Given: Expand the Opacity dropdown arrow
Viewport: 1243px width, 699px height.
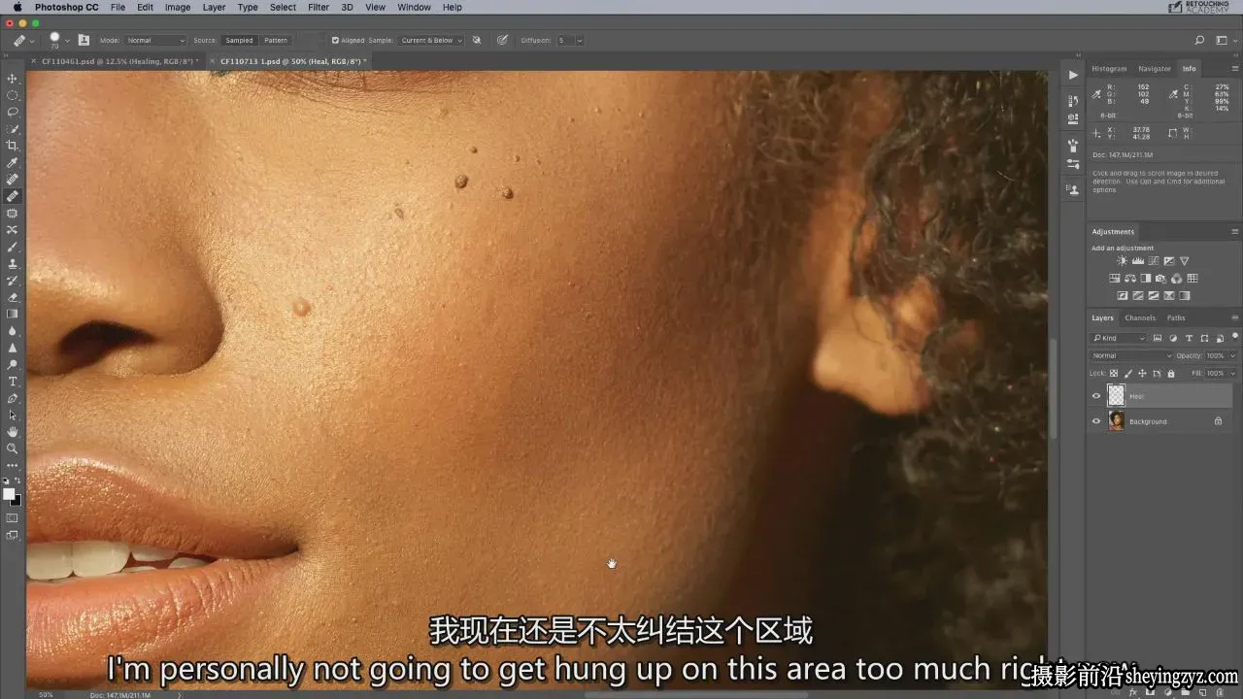Looking at the screenshot, I should (x=1233, y=355).
